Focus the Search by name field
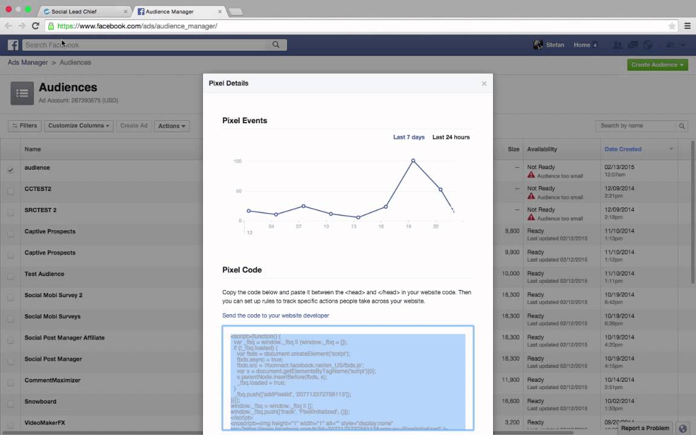Screen dimensions: 696x435 (637, 126)
